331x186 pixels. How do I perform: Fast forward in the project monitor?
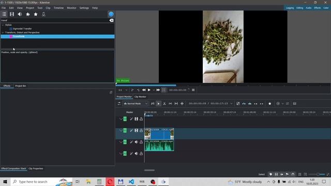(x=158, y=90)
